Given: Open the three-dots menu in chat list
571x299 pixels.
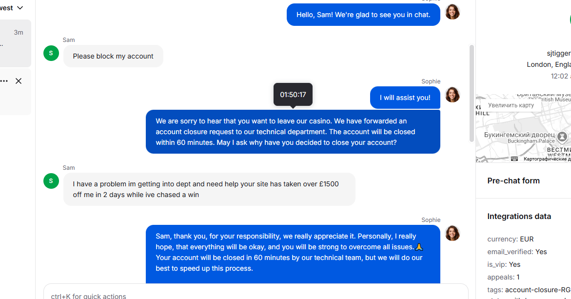Looking at the screenshot, I should [4, 81].
